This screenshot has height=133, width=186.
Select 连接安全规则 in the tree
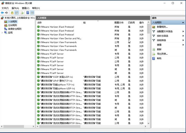14,29
